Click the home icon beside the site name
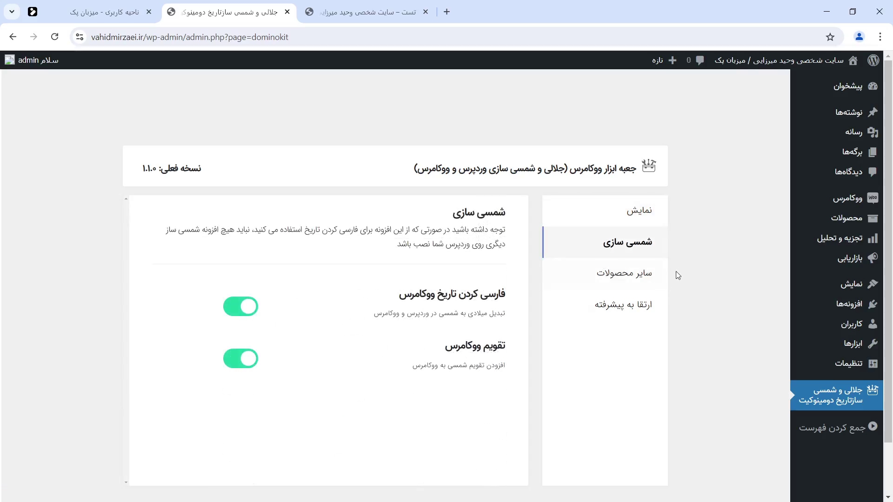Screen dimensions: 893x502 point(853,60)
